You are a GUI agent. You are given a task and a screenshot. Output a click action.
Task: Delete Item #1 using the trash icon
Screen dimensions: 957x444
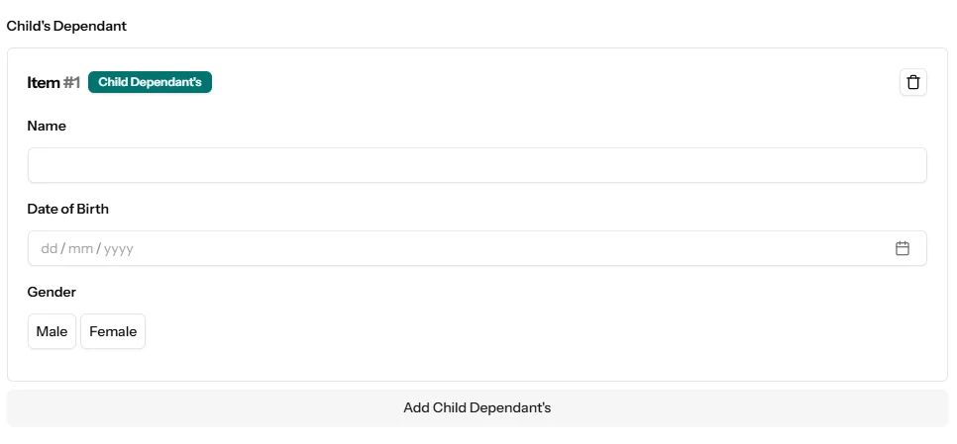click(912, 82)
